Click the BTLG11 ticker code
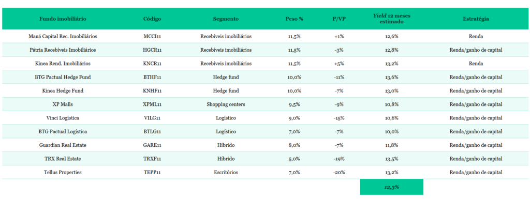Screen dimensions: 530x199 [x=153, y=131]
